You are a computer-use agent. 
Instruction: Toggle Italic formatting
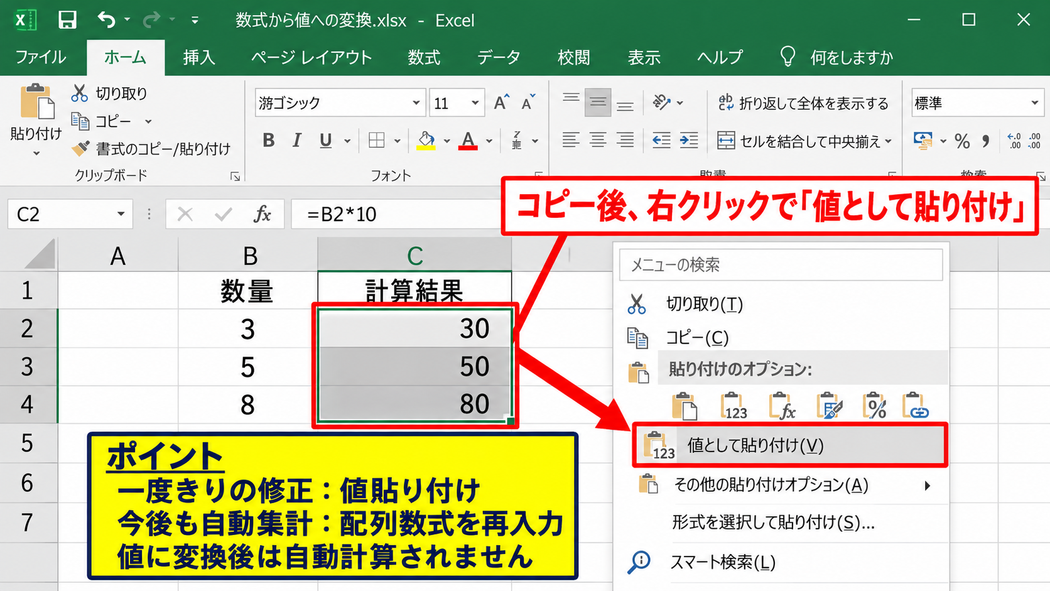(x=296, y=141)
